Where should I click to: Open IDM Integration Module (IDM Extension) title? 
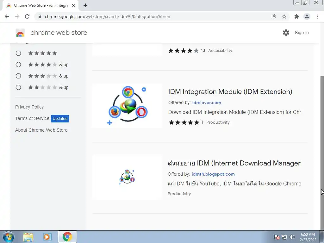230,91
